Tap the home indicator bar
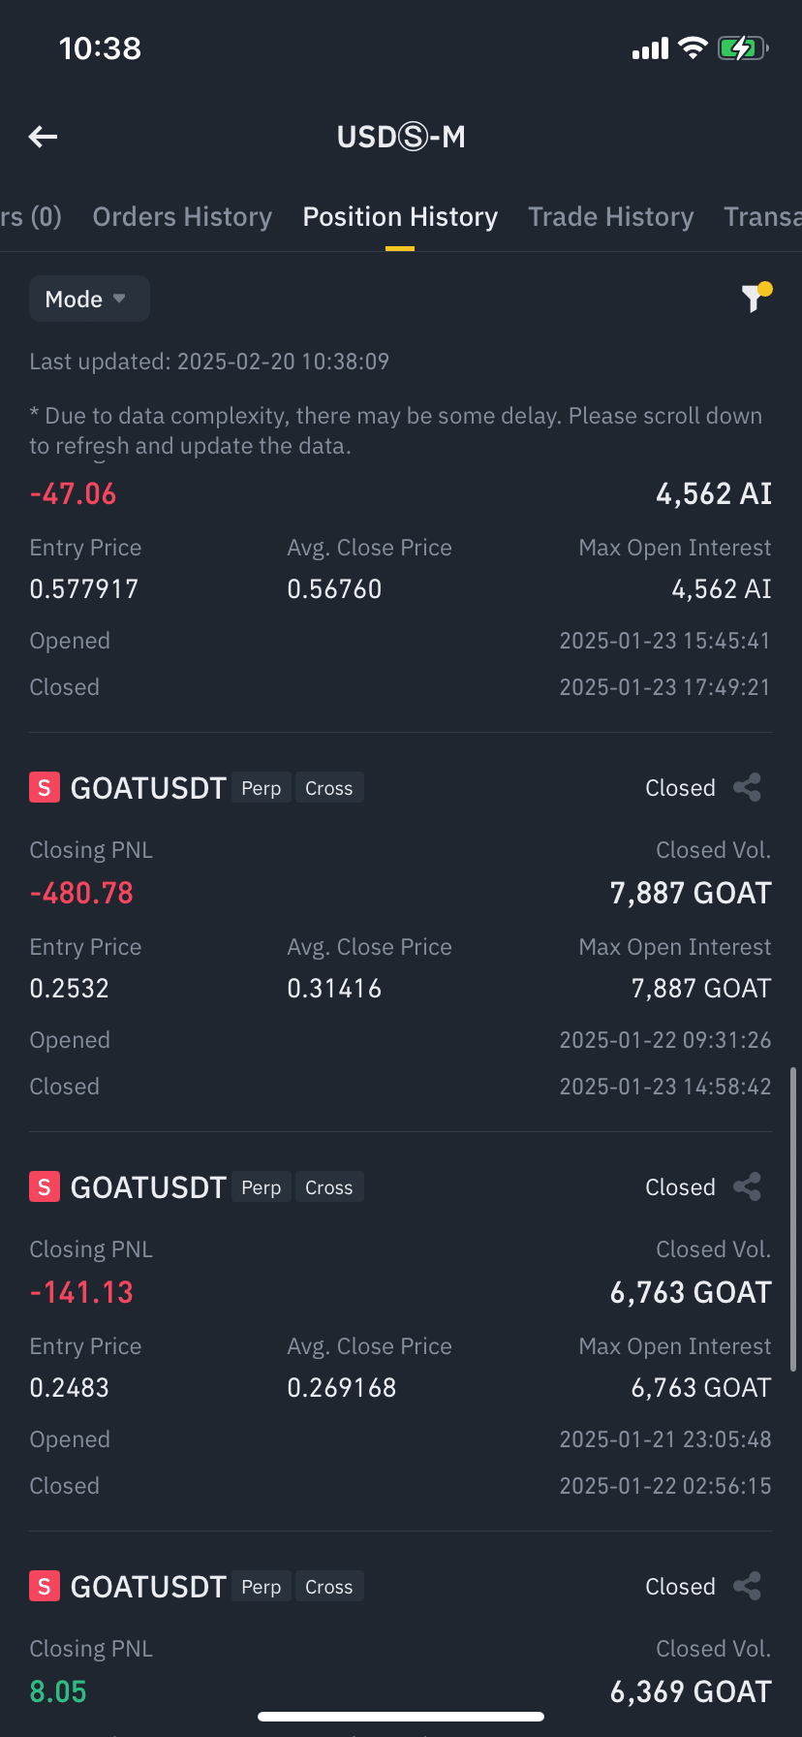 (x=401, y=1717)
